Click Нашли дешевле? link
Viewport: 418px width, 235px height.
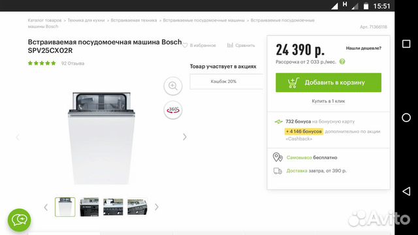point(364,48)
